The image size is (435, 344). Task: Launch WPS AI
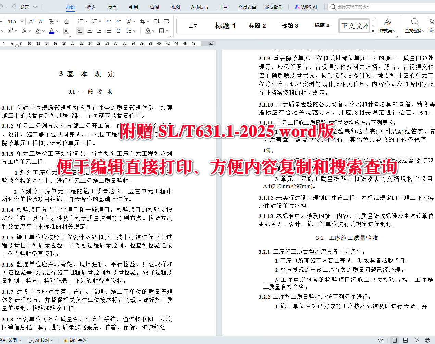(306, 7)
